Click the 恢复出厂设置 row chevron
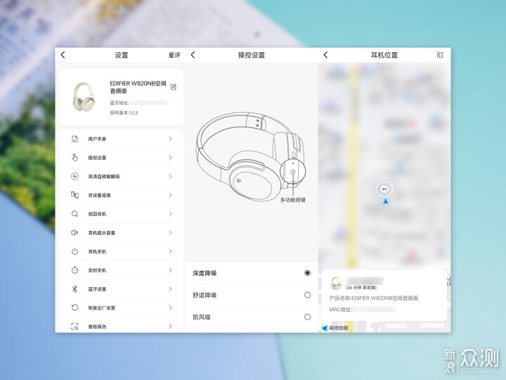 point(170,308)
